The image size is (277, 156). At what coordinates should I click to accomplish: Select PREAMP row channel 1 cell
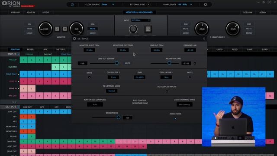tap(24, 60)
